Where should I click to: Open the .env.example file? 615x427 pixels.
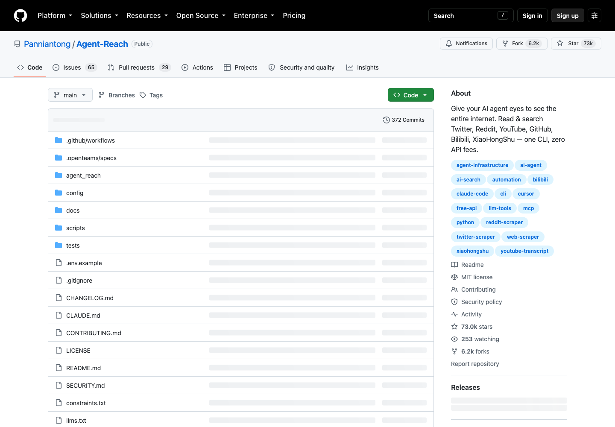click(84, 263)
